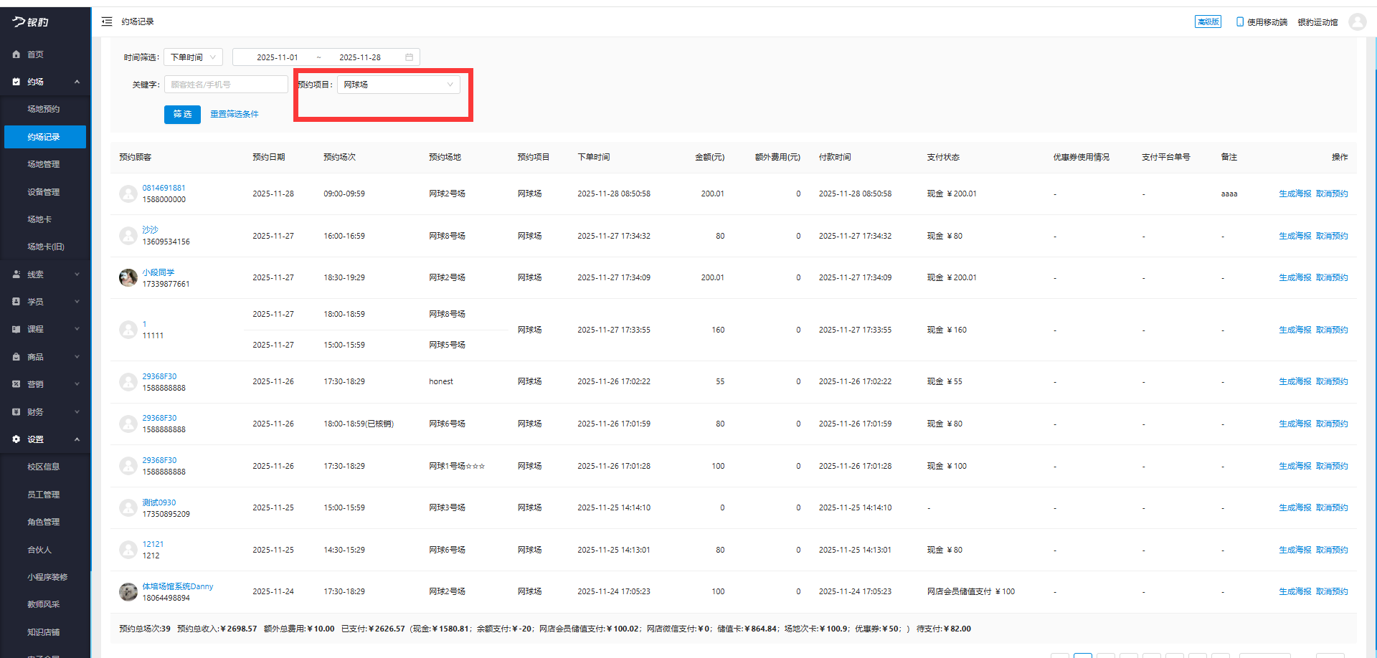Open the calendar icon in date range picker
Screen dimensions: 1377x658
[409, 57]
